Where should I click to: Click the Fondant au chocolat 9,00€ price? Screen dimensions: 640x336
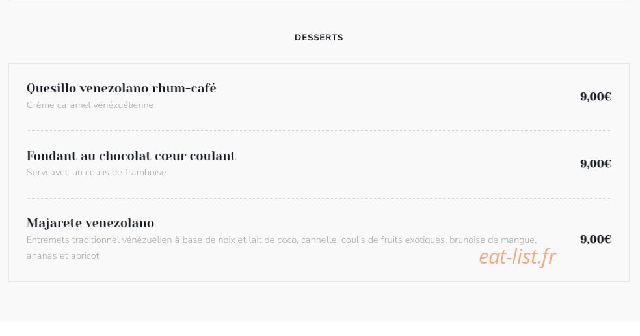(596, 164)
